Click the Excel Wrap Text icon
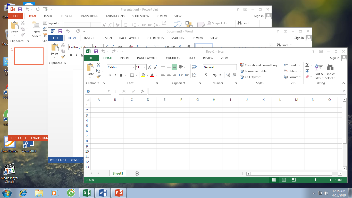 (x=194, y=67)
